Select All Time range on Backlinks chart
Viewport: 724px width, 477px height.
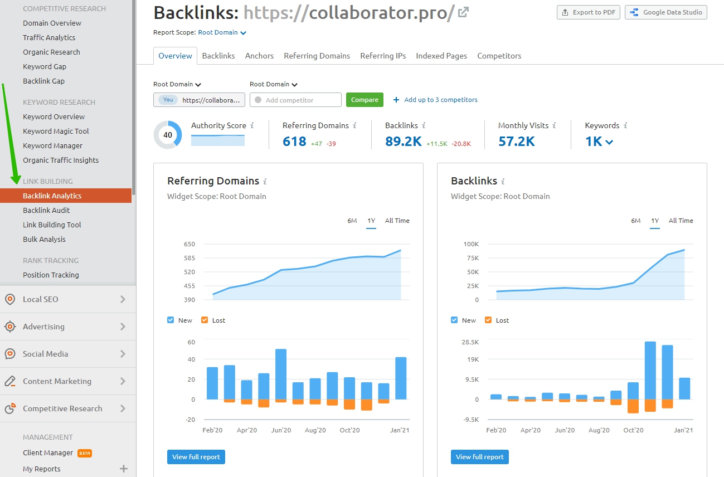pos(681,221)
